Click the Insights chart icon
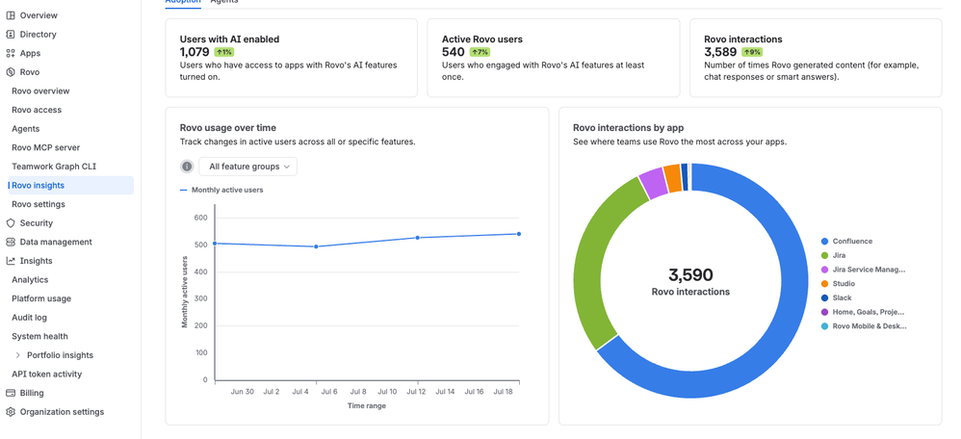The width and height of the screenshot is (961, 439). pos(11,261)
